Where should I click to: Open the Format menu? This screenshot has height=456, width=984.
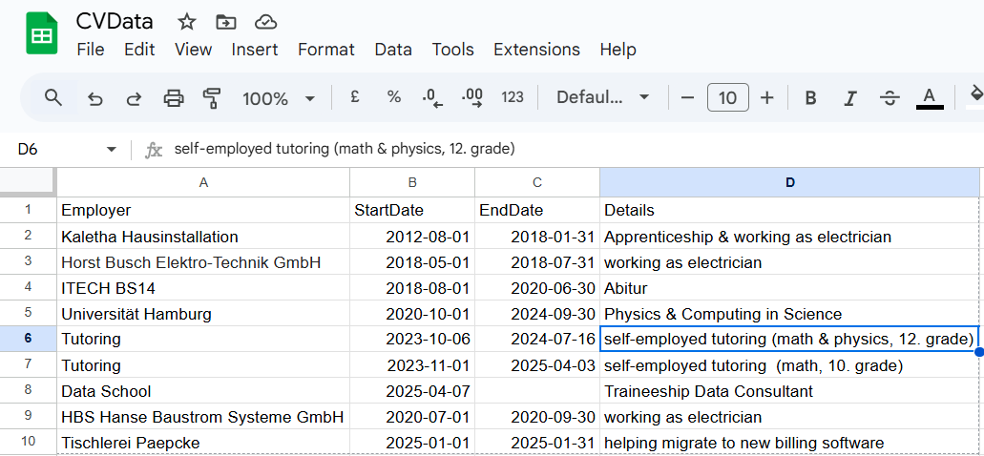point(326,50)
